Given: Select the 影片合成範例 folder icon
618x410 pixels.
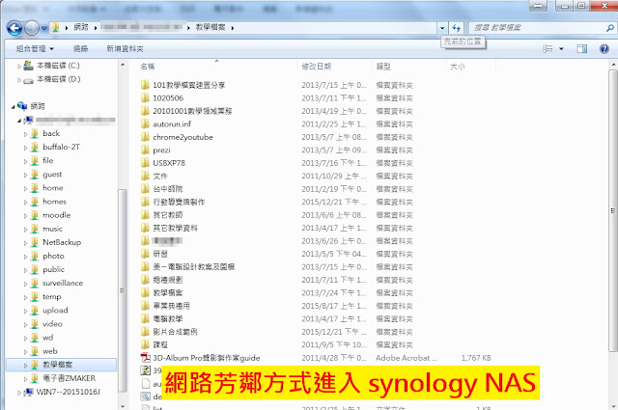Looking at the screenshot, I should 145,332.
